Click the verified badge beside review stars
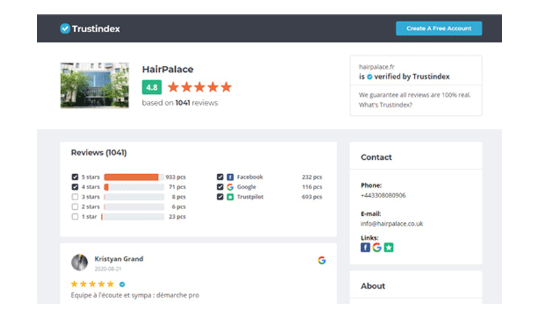The width and height of the screenshot is (539, 325). click(122, 284)
